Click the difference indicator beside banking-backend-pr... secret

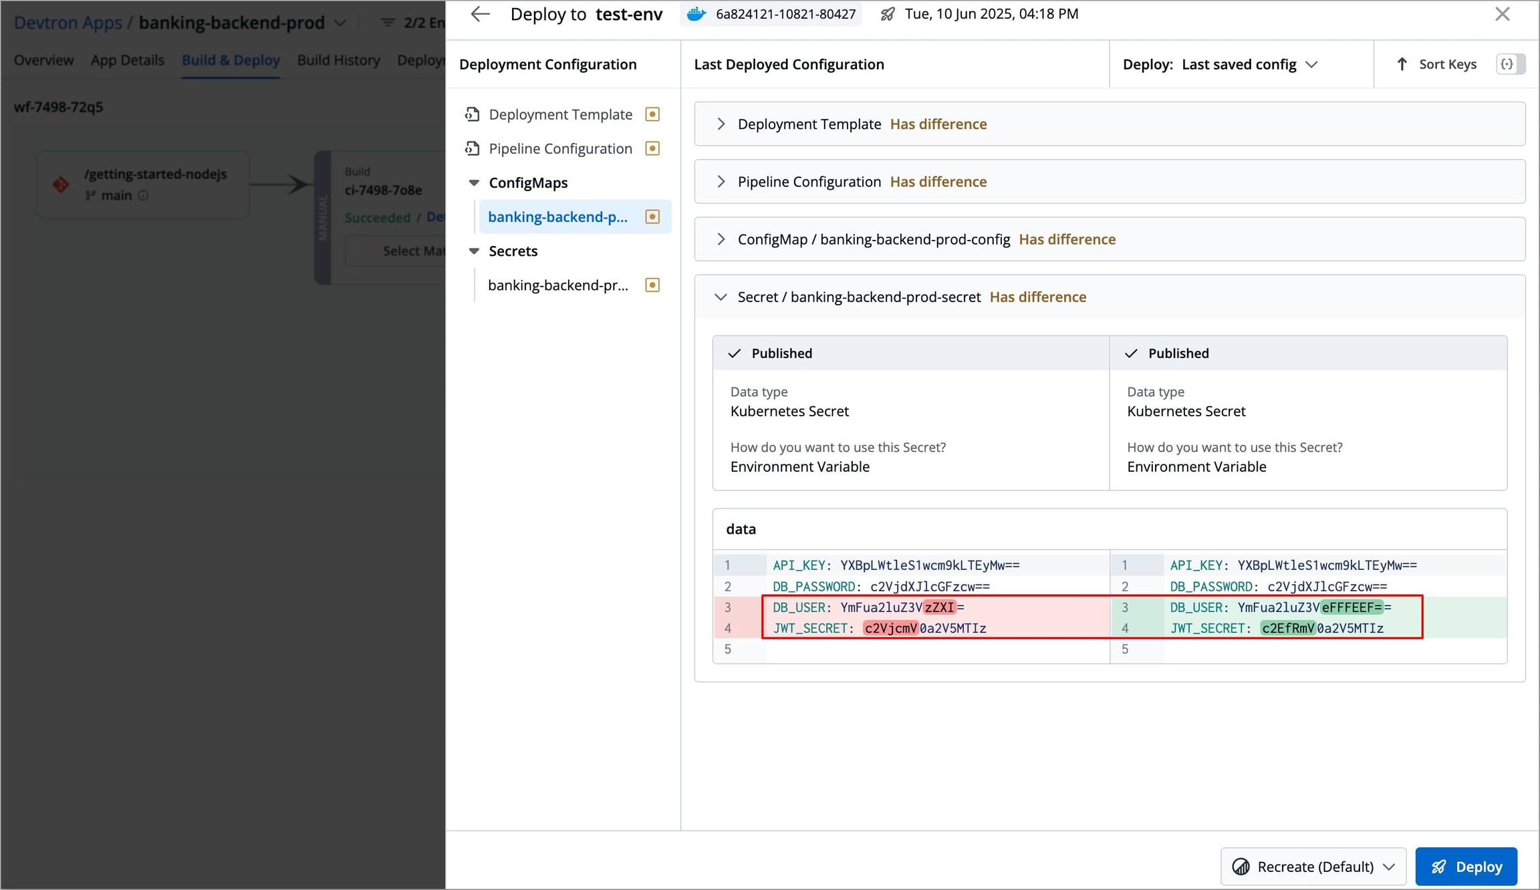pyautogui.click(x=652, y=285)
